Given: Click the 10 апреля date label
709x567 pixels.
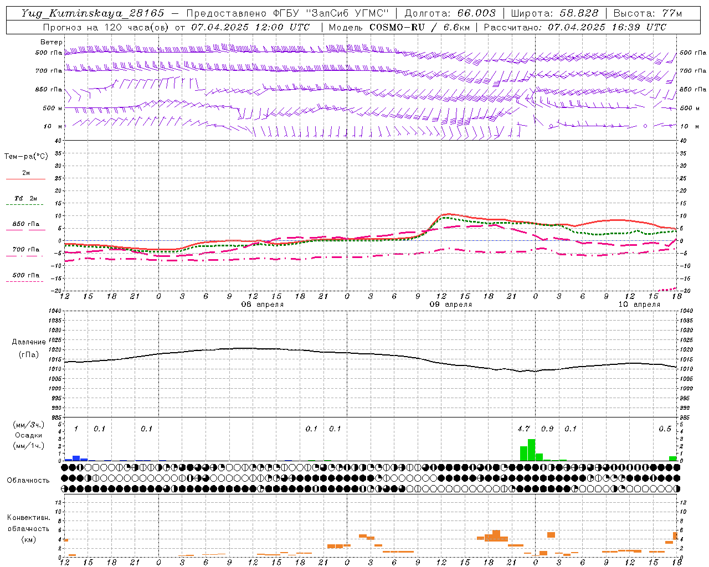Looking at the screenshot, I should click(x=639, y=305).
